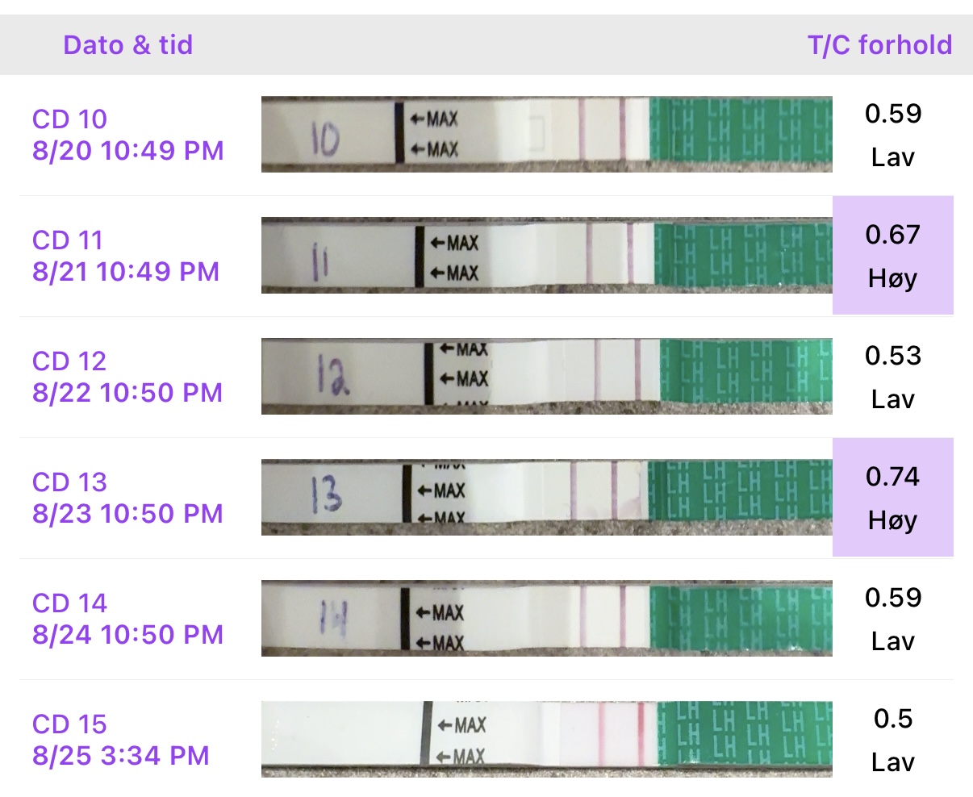This screenshot has width=973, height=797.
Task: Select the CD 12 8/22 10:50 PM entry
Action: [x=127, y=377]
